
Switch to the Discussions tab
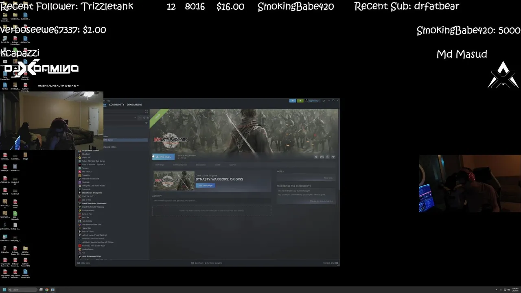(x=201, y=165)
